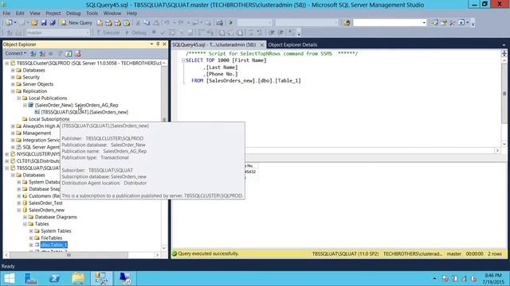Click the Object Explorer horizontal scrollbar thumb

pyautogui.click(x=69, y=255)
